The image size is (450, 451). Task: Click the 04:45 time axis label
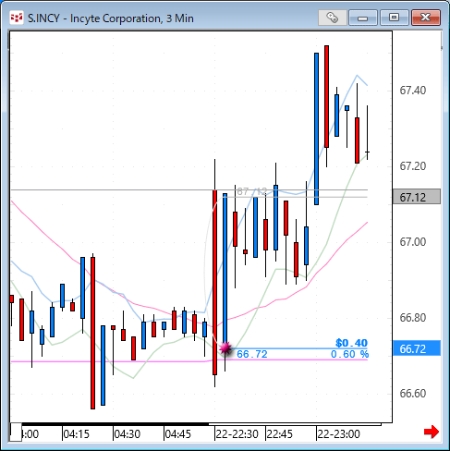pyautogui.click(x=178, y=434)
